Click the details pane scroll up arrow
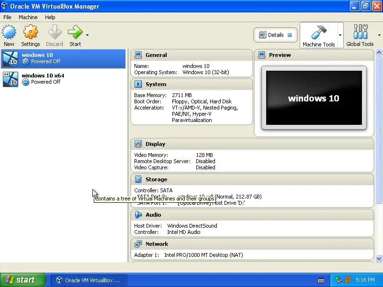383x287 pixels. 379,53
